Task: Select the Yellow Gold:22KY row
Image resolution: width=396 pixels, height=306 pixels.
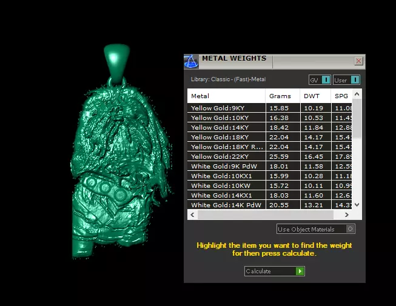Action: point(269,156)
